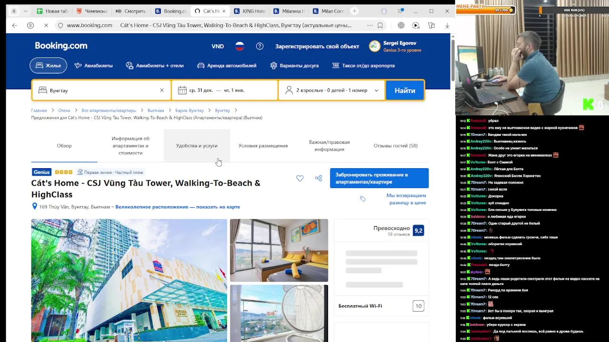
Task: Expand the tab list chevron
Action: [25, 11]
